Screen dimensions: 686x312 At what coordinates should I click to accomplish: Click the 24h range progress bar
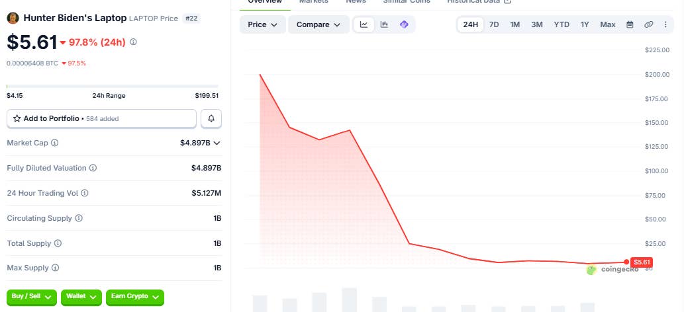(113, 86)
